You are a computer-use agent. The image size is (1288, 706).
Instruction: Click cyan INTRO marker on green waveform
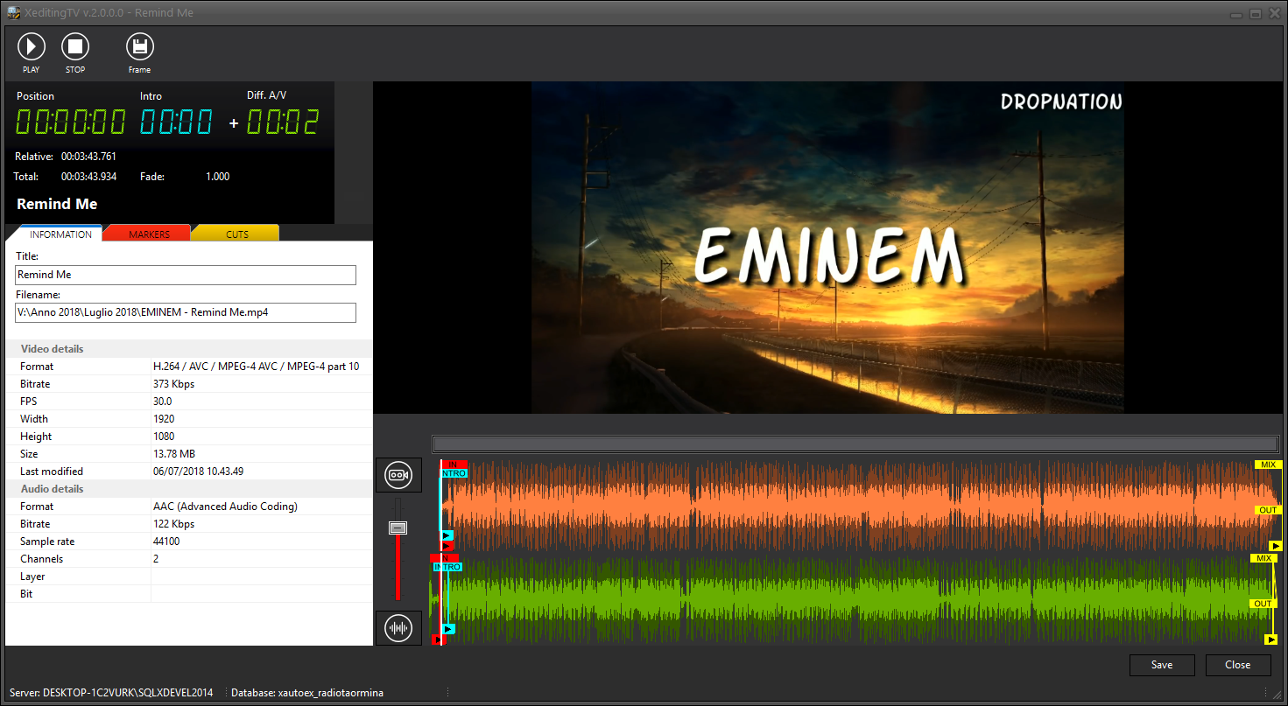(x=447, y=567)
